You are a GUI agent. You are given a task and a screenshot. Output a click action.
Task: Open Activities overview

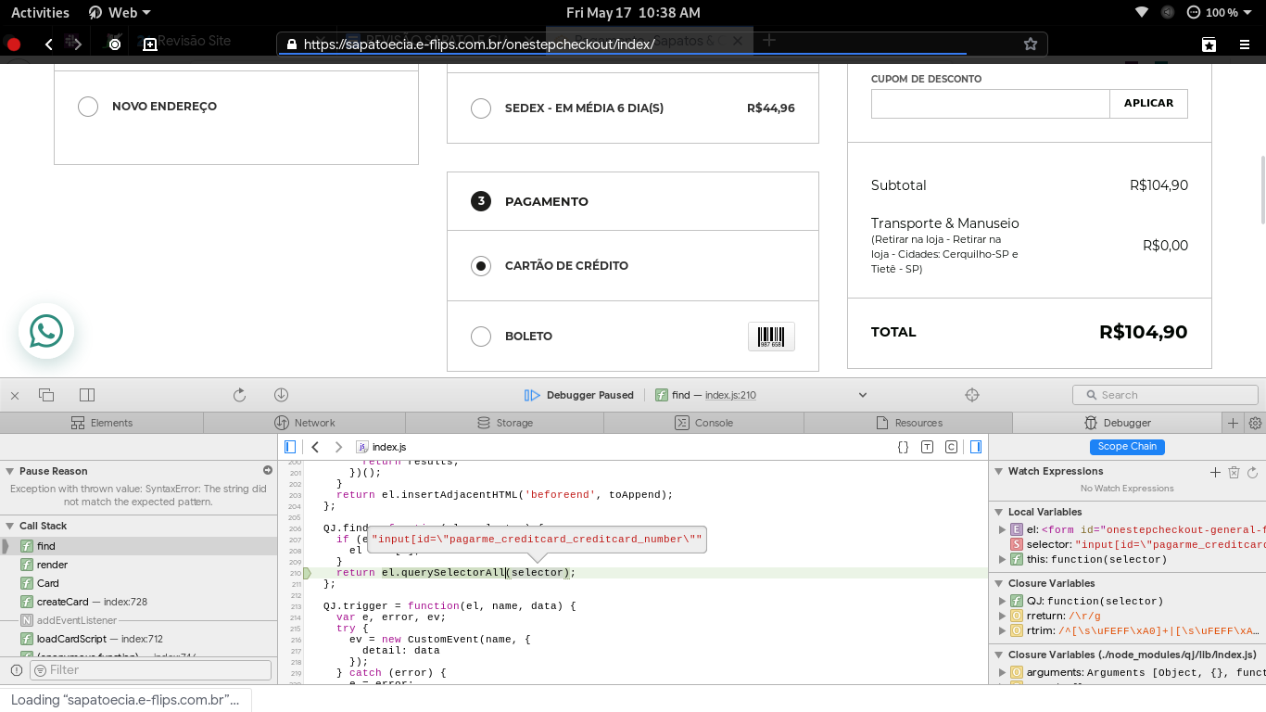pos(40,13)
